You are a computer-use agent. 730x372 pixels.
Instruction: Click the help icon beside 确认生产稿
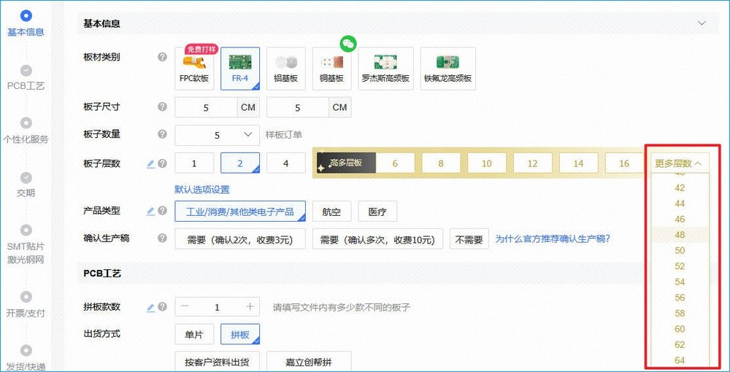[162, 239]
